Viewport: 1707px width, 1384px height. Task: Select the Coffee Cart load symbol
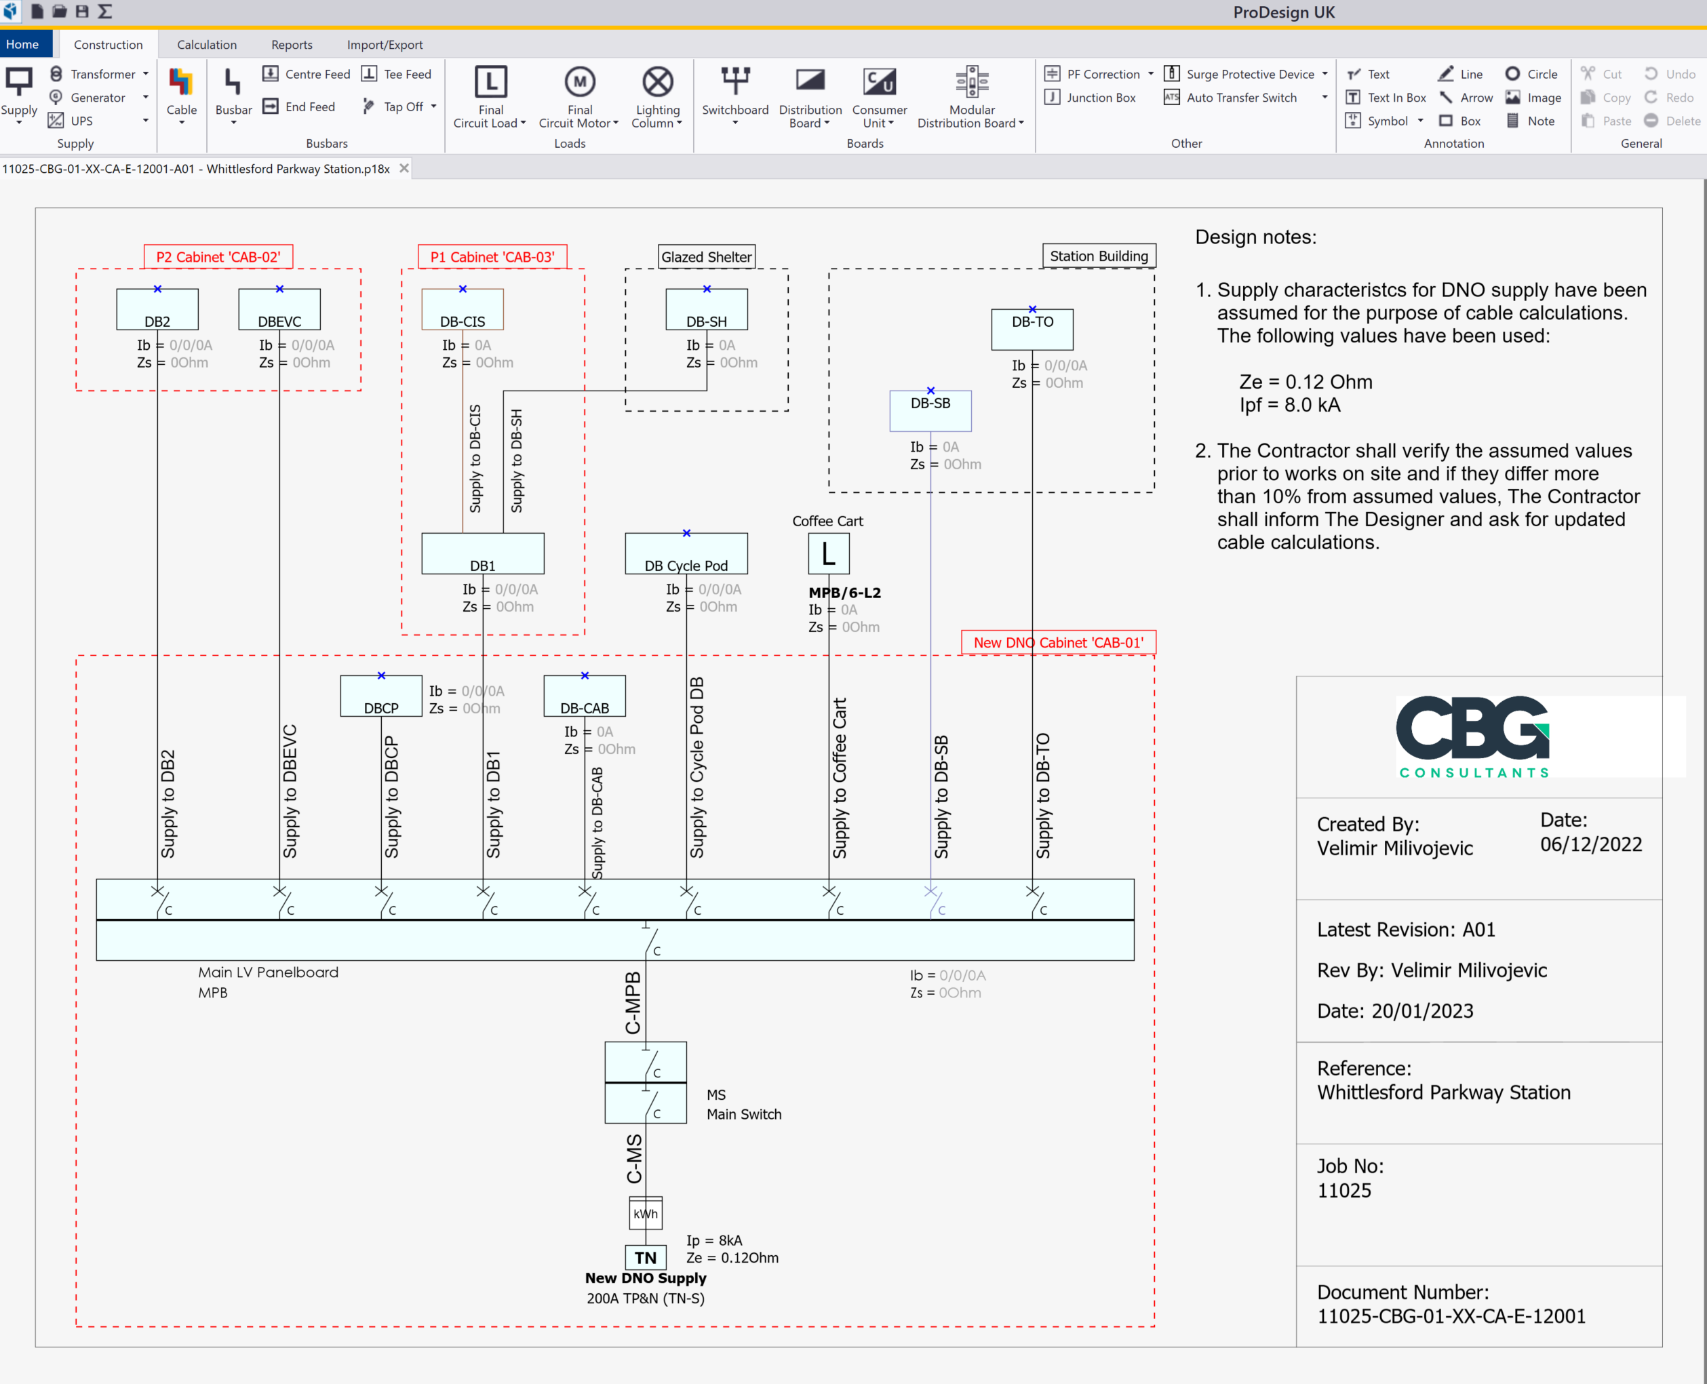pyautogui.click(x=828, y=553)
